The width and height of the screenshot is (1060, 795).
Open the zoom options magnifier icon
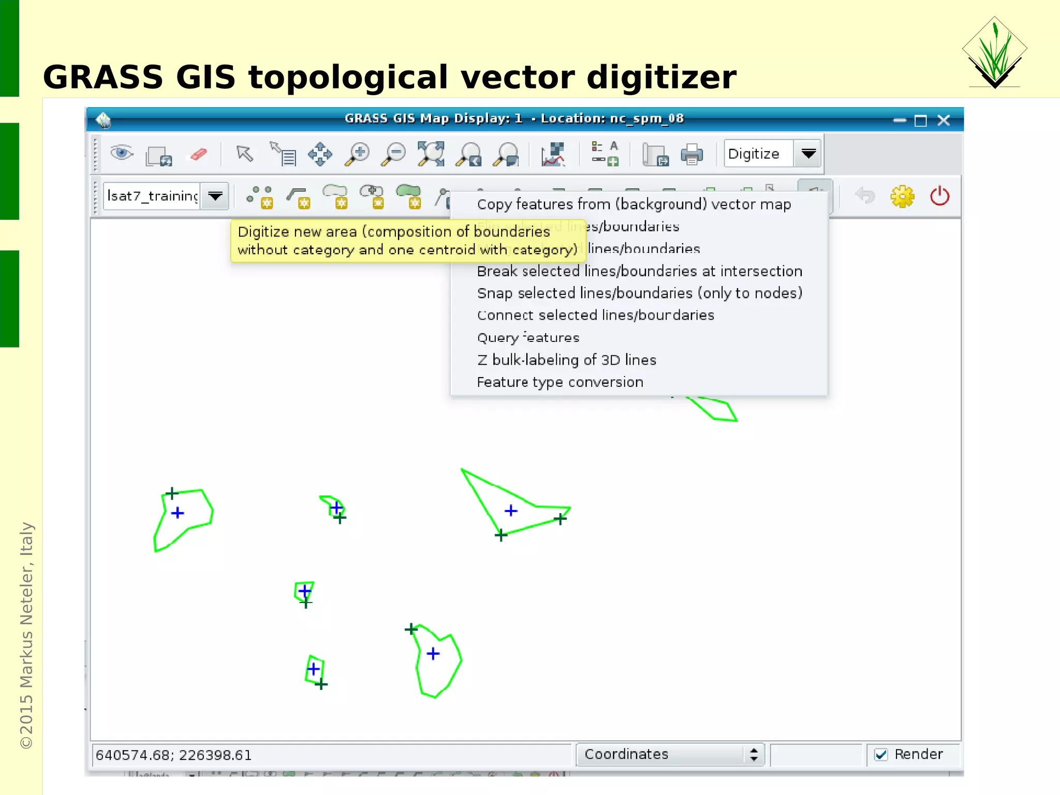pyautogui.click(x=506, y=154)
